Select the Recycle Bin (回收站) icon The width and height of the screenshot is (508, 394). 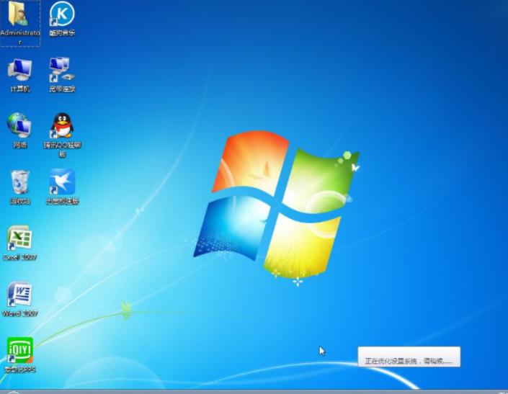pos(19,182)
